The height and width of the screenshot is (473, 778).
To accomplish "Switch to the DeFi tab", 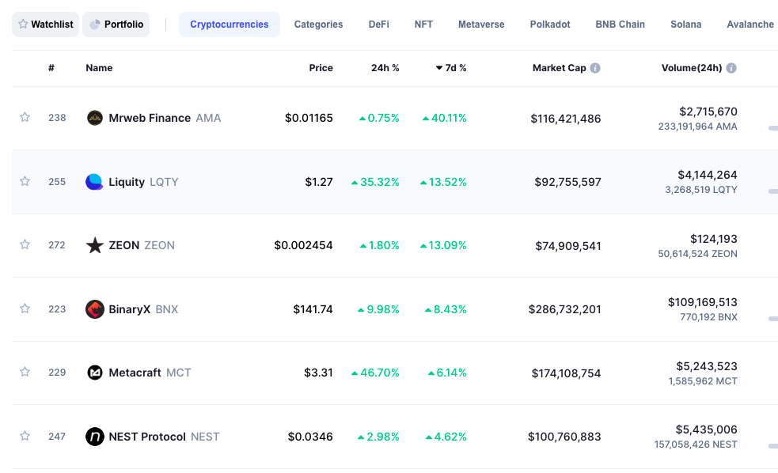I will pos(378,25).
